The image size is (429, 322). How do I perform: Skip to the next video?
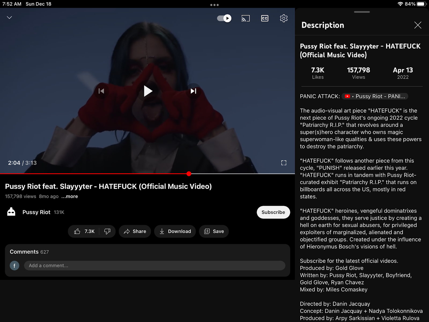coord(193,91)
